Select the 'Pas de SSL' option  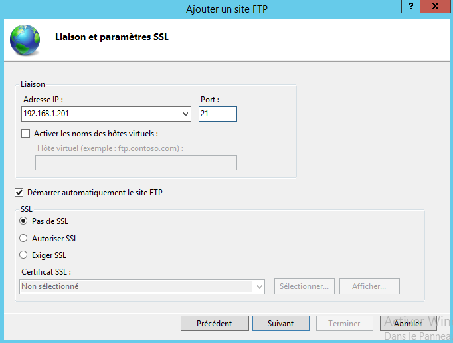click(x=24, y=221)
